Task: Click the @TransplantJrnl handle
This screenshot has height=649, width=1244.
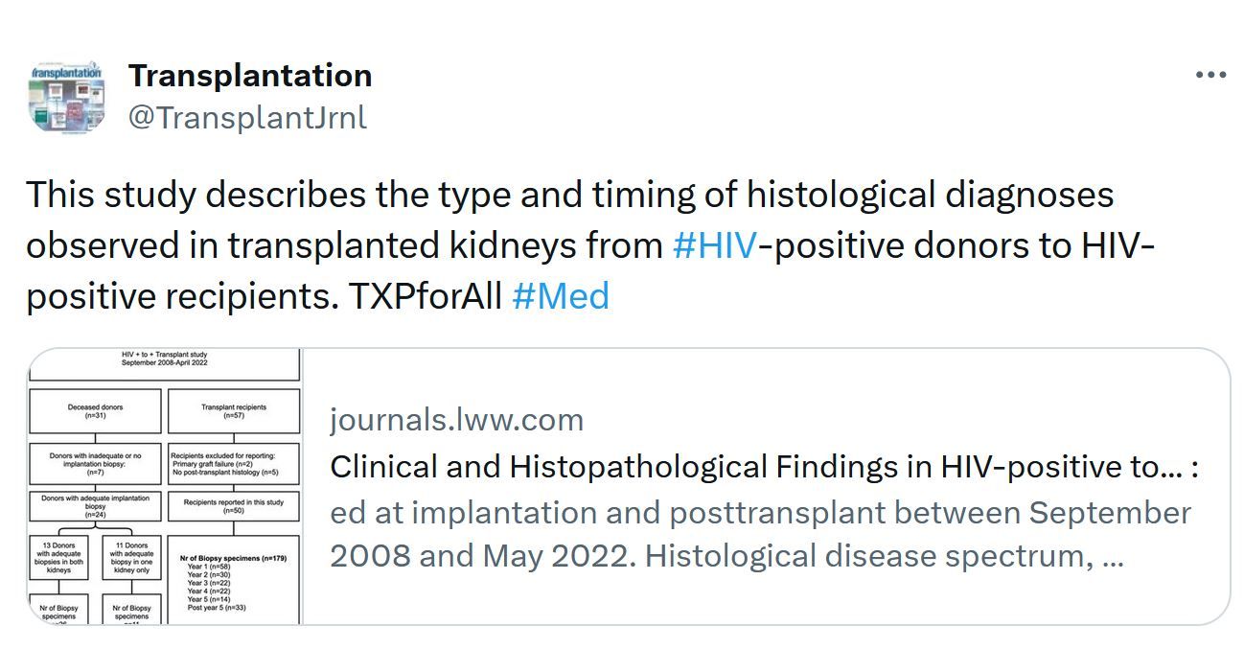Action: tap(247, 117)
